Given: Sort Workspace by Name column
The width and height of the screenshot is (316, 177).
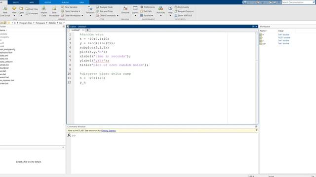Looking at the screenshot, I should 263,30.
